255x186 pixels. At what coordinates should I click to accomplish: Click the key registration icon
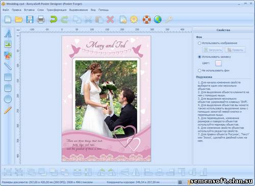point(169,19)
